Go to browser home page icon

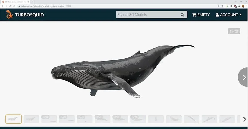[14, 6]
